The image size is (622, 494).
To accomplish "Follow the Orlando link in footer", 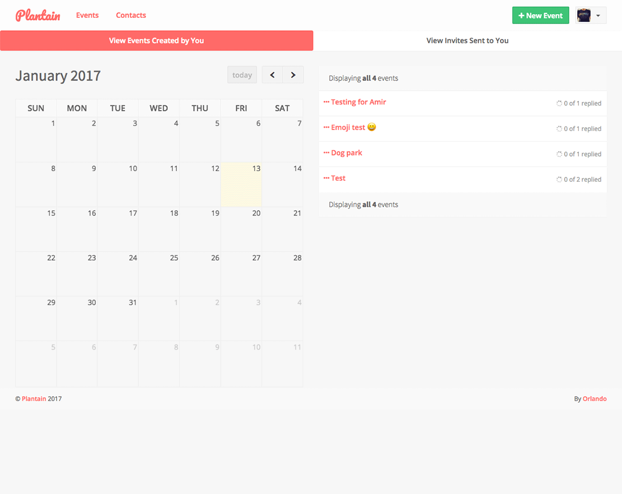I will (x=595, y=399).
